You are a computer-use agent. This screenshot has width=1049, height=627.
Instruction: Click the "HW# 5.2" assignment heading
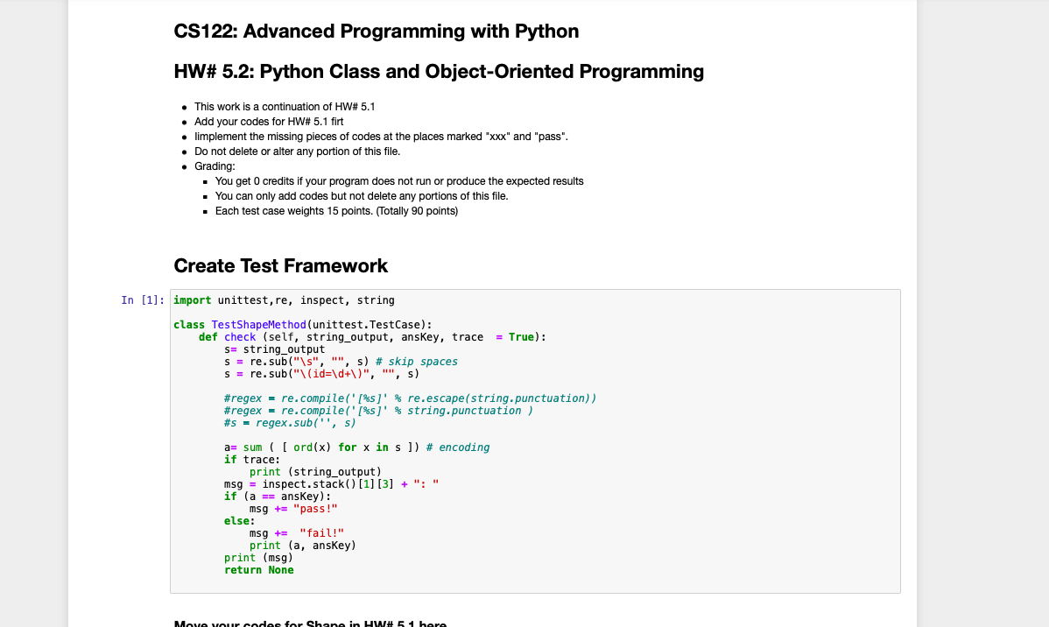[438, 71]
